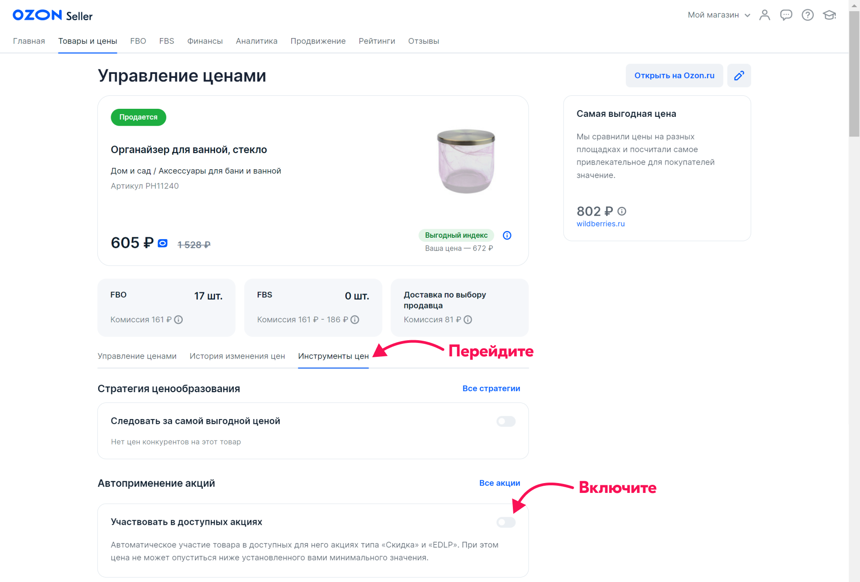The image size is (860, 582).
Task: Expand the Мой магазин dropdown
Action: pyautogui.click(x=718, y=15)
